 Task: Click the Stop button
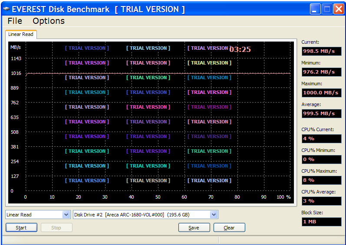[x=56, y=228]
